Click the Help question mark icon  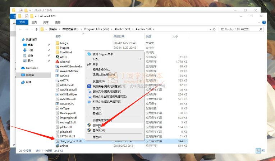coord(264,22)
